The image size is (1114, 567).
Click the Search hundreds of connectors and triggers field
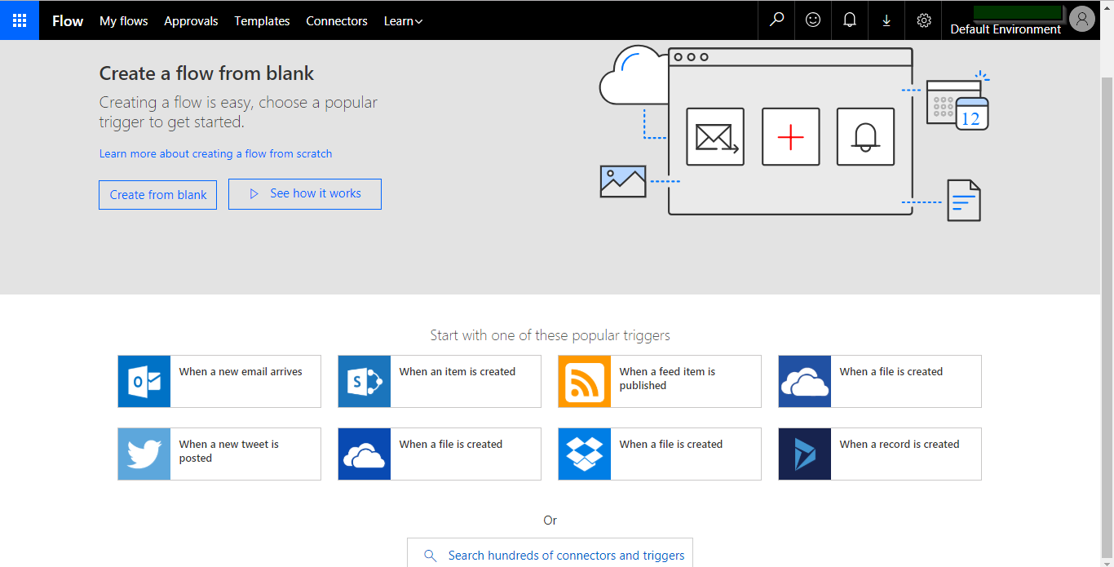tap(550, 554)
